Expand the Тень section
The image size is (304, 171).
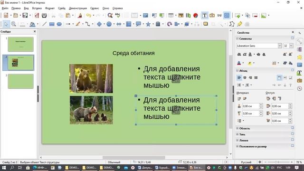[x=237, y=134]
